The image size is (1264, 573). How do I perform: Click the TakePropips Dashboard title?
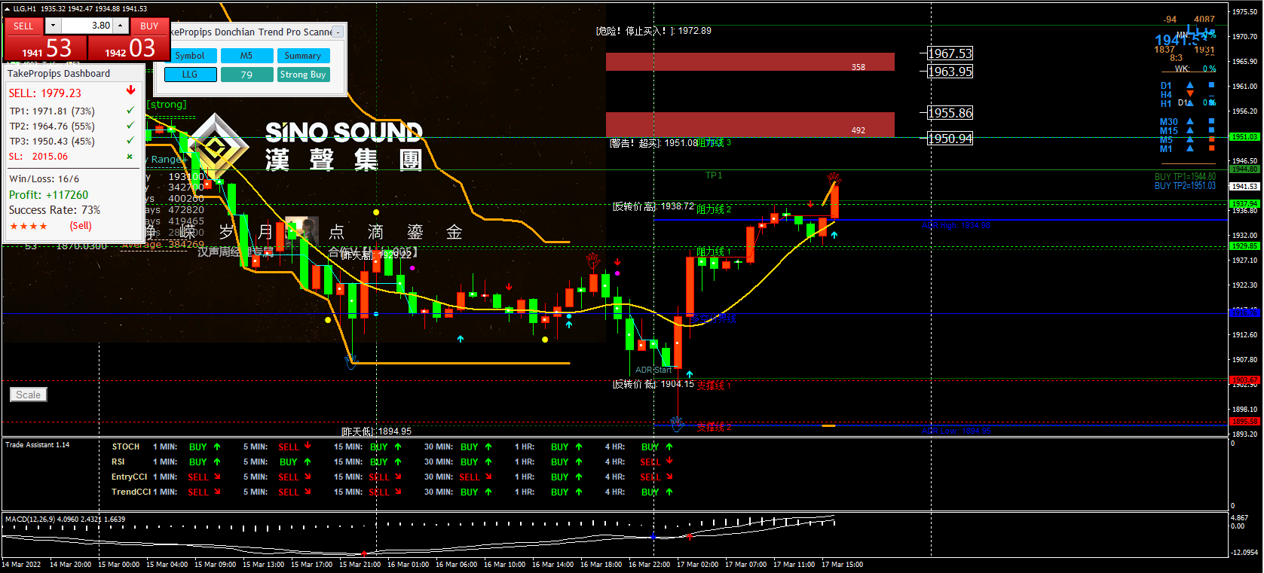click(59, 74)
